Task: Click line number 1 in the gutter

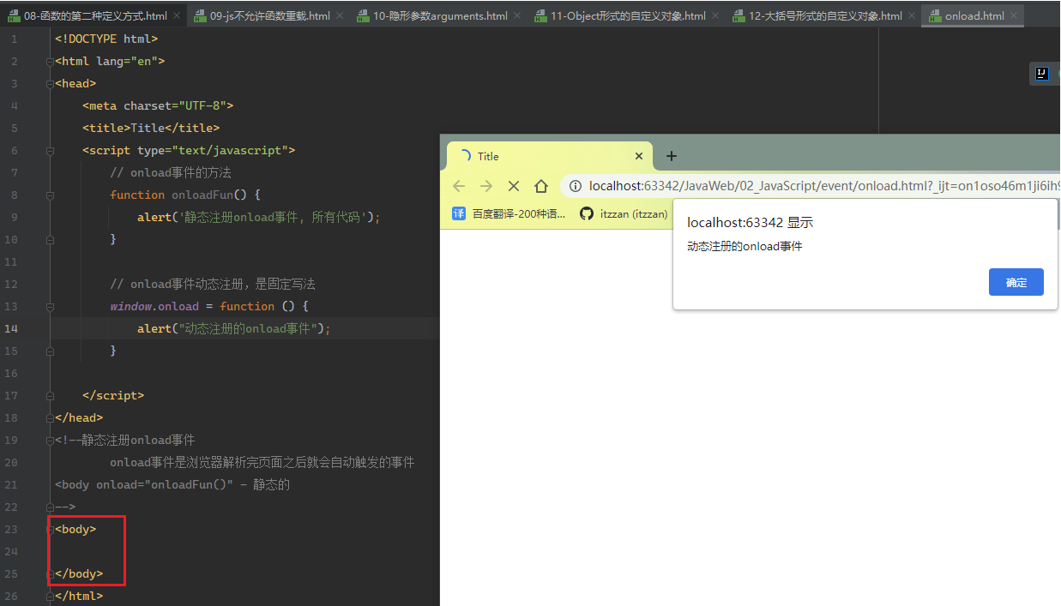Action: tap(14, 39)
